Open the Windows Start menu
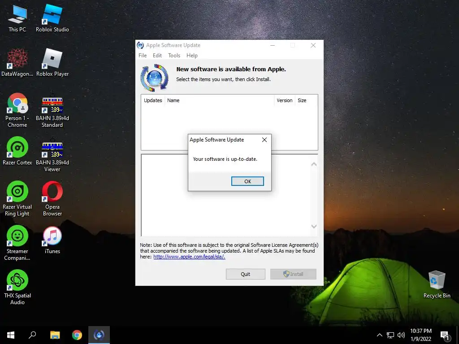This screenshot has width=459, height=344. (x=11, y=335)
